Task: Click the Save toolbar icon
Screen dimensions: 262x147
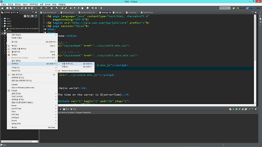Action: point(7,8)
